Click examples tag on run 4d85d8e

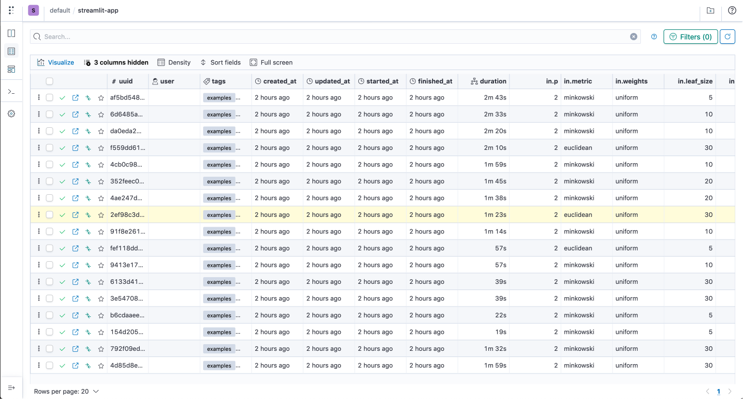click(x=219, y=366)
